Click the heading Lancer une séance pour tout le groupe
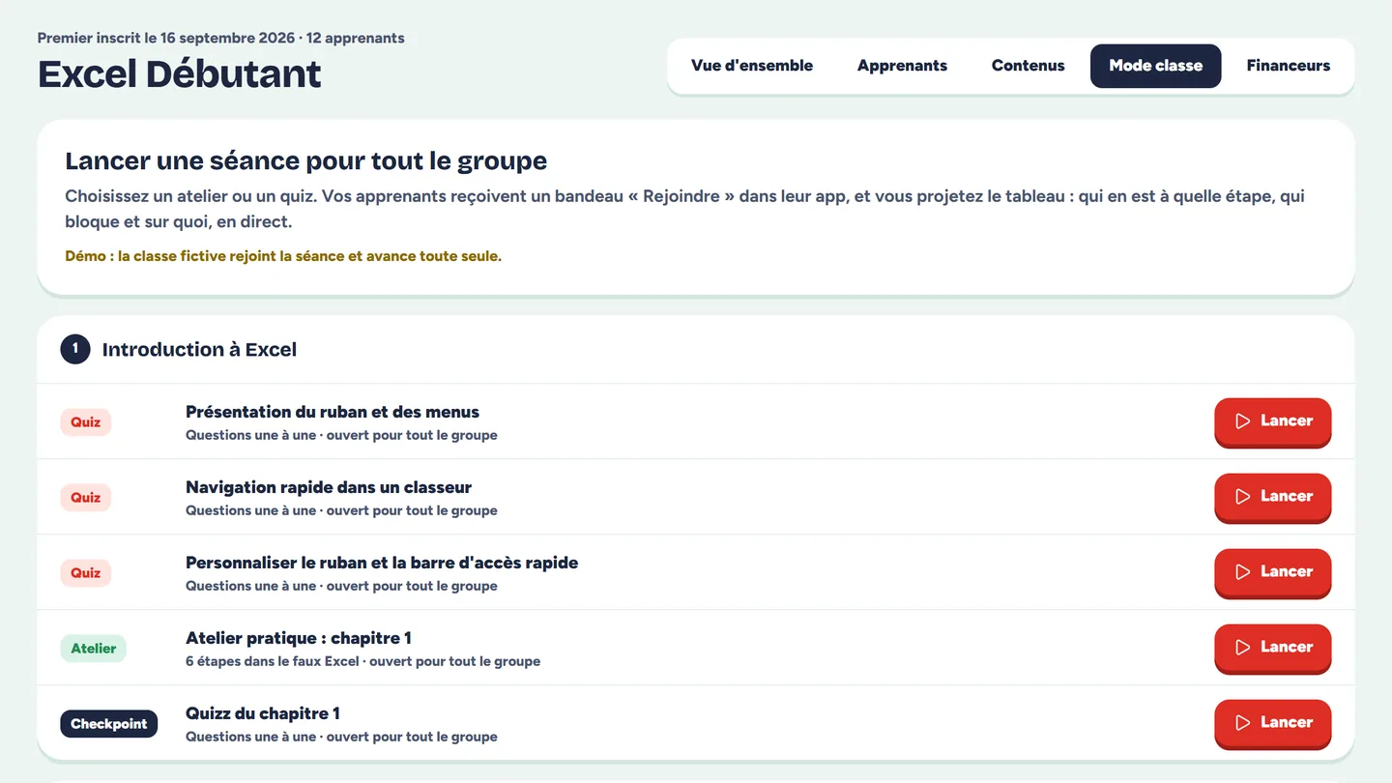 coord(305,160)
